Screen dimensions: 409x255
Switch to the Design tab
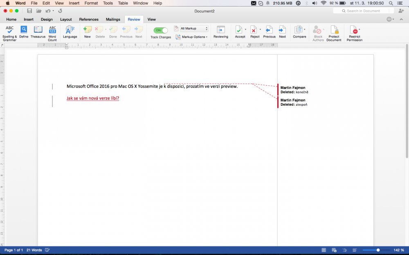47,19
